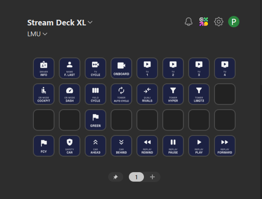Select the empty key next to Tower LMGT3

[225, 94]
